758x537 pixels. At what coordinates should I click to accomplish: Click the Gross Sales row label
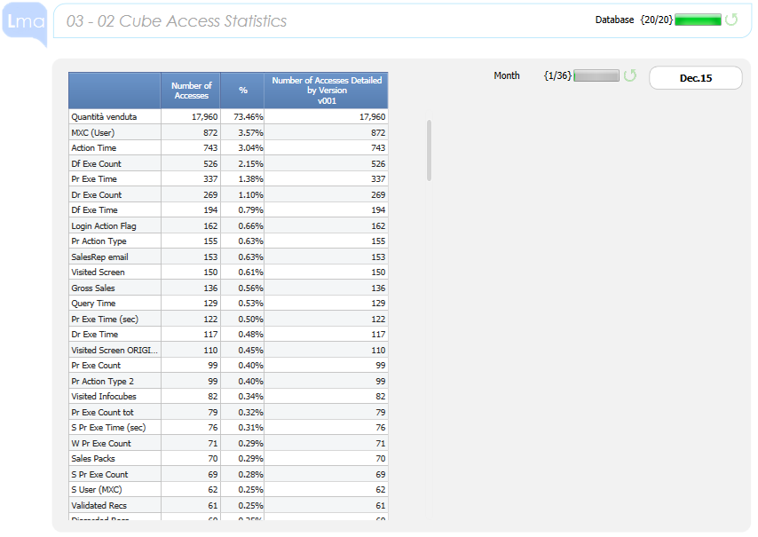pyautogui.click(x=93, y=288)
